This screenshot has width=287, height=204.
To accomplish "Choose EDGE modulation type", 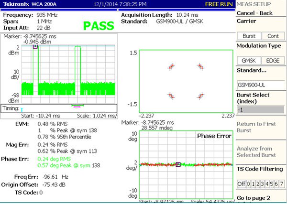I will 273,60.
